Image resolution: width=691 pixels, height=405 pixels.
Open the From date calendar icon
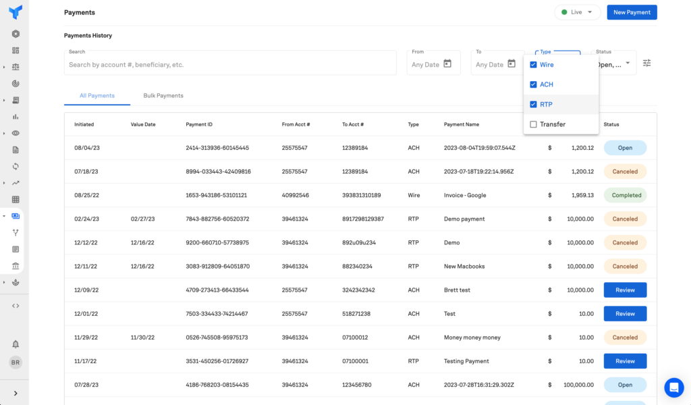(447, 63)
